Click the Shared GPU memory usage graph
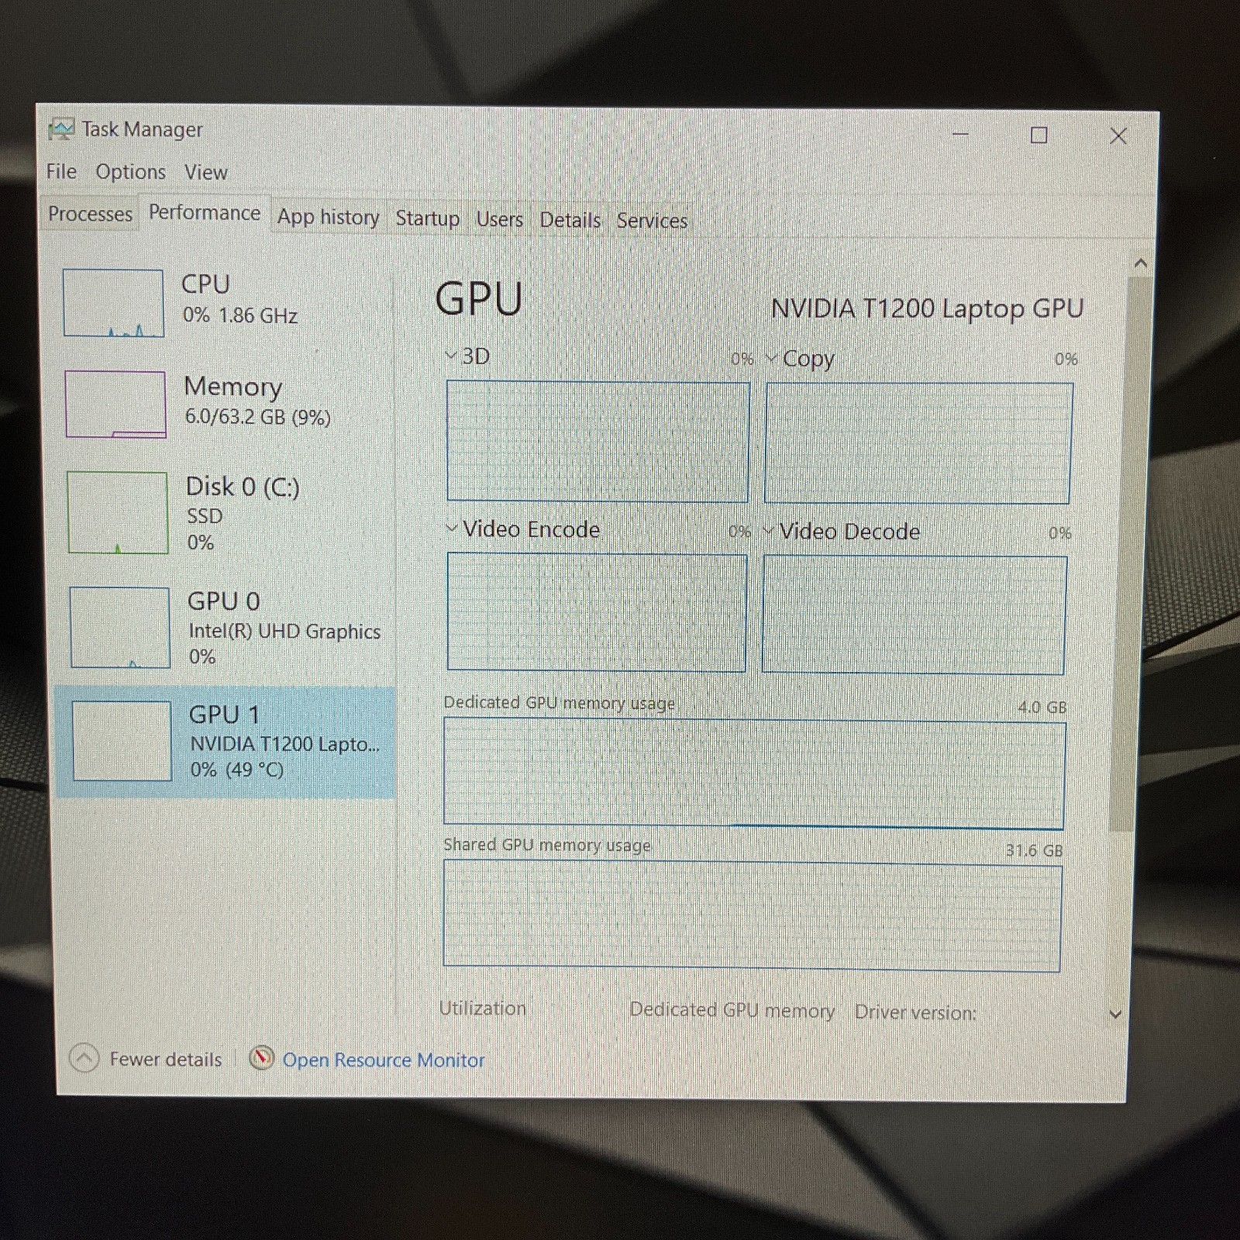 coord(752,916)
